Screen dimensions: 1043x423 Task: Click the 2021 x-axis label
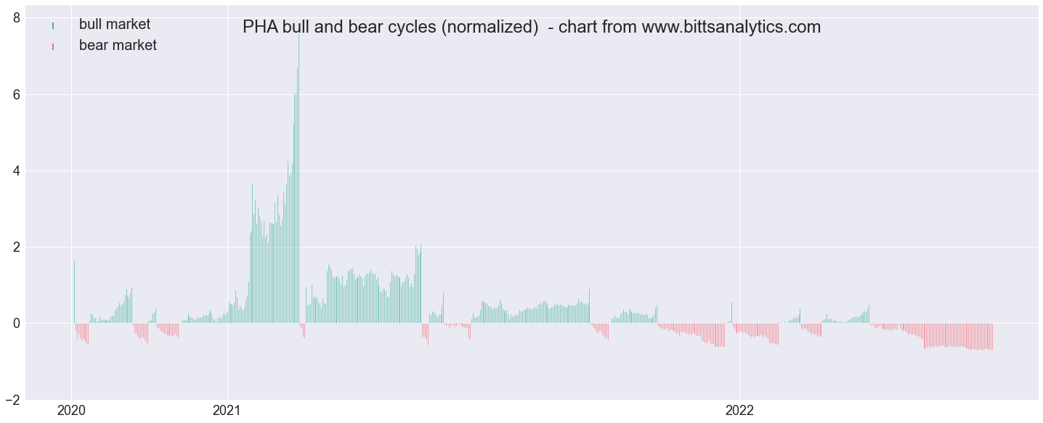point(227,411)
